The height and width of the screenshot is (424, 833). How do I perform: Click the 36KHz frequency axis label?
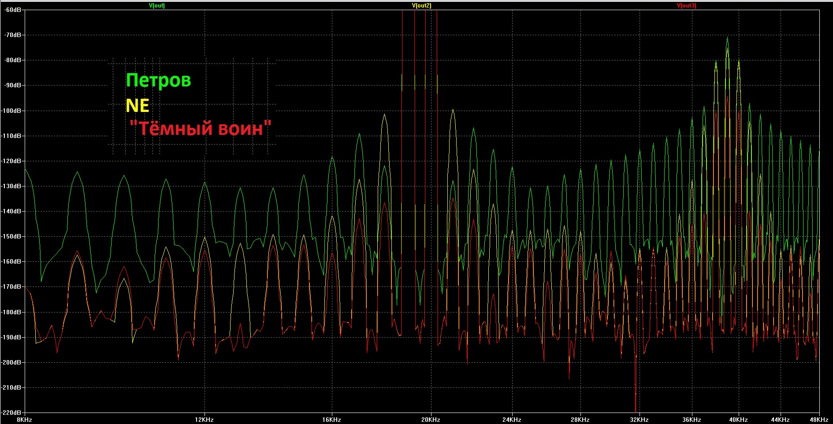[692, 420]
